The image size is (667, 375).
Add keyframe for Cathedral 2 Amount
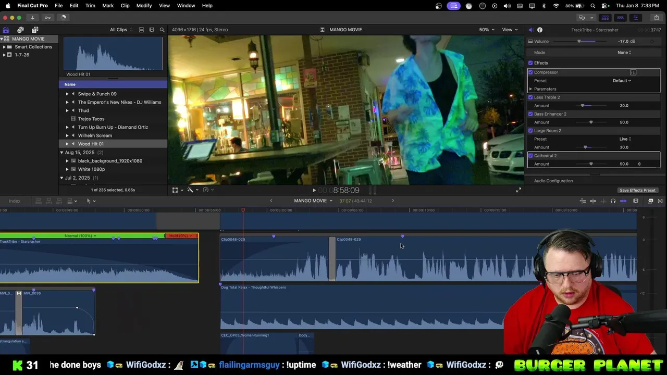[639, 164]
